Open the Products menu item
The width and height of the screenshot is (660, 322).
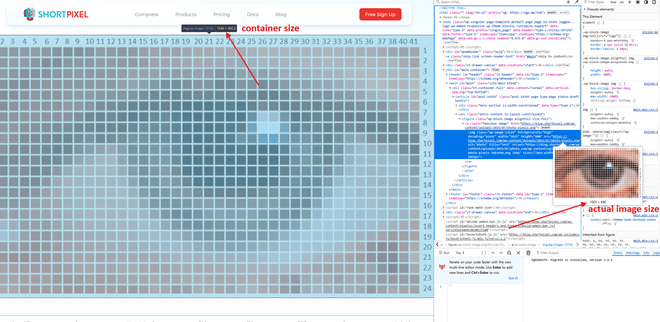186,14
